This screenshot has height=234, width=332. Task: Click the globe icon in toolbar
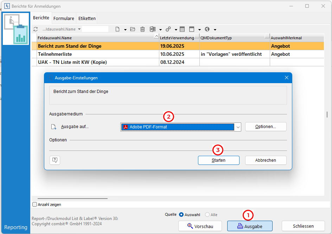pos(207,29)
